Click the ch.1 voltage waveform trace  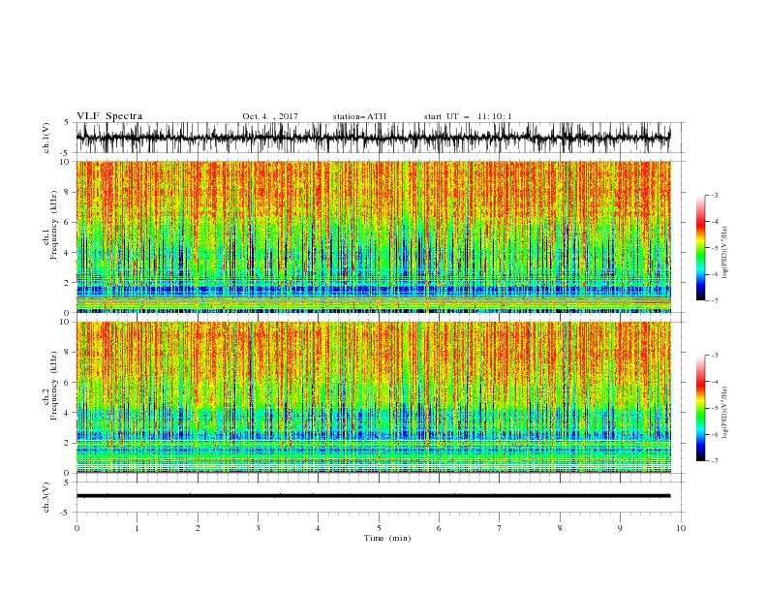[373, 138]
